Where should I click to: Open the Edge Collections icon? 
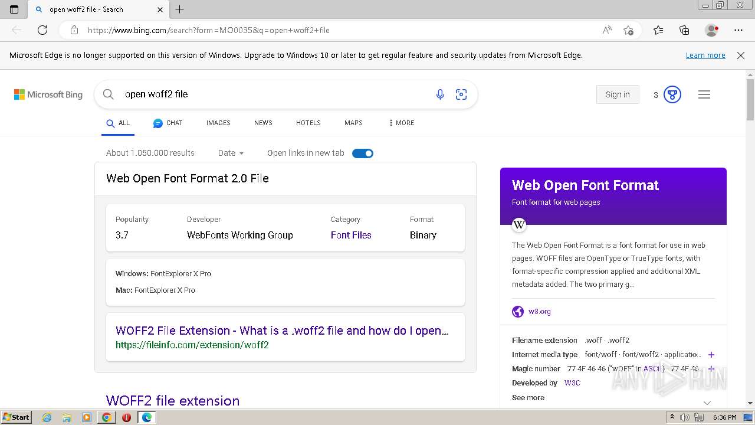point(684,30)
